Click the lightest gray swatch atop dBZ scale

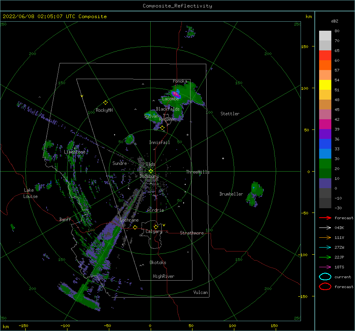click(x=325, y=35)
